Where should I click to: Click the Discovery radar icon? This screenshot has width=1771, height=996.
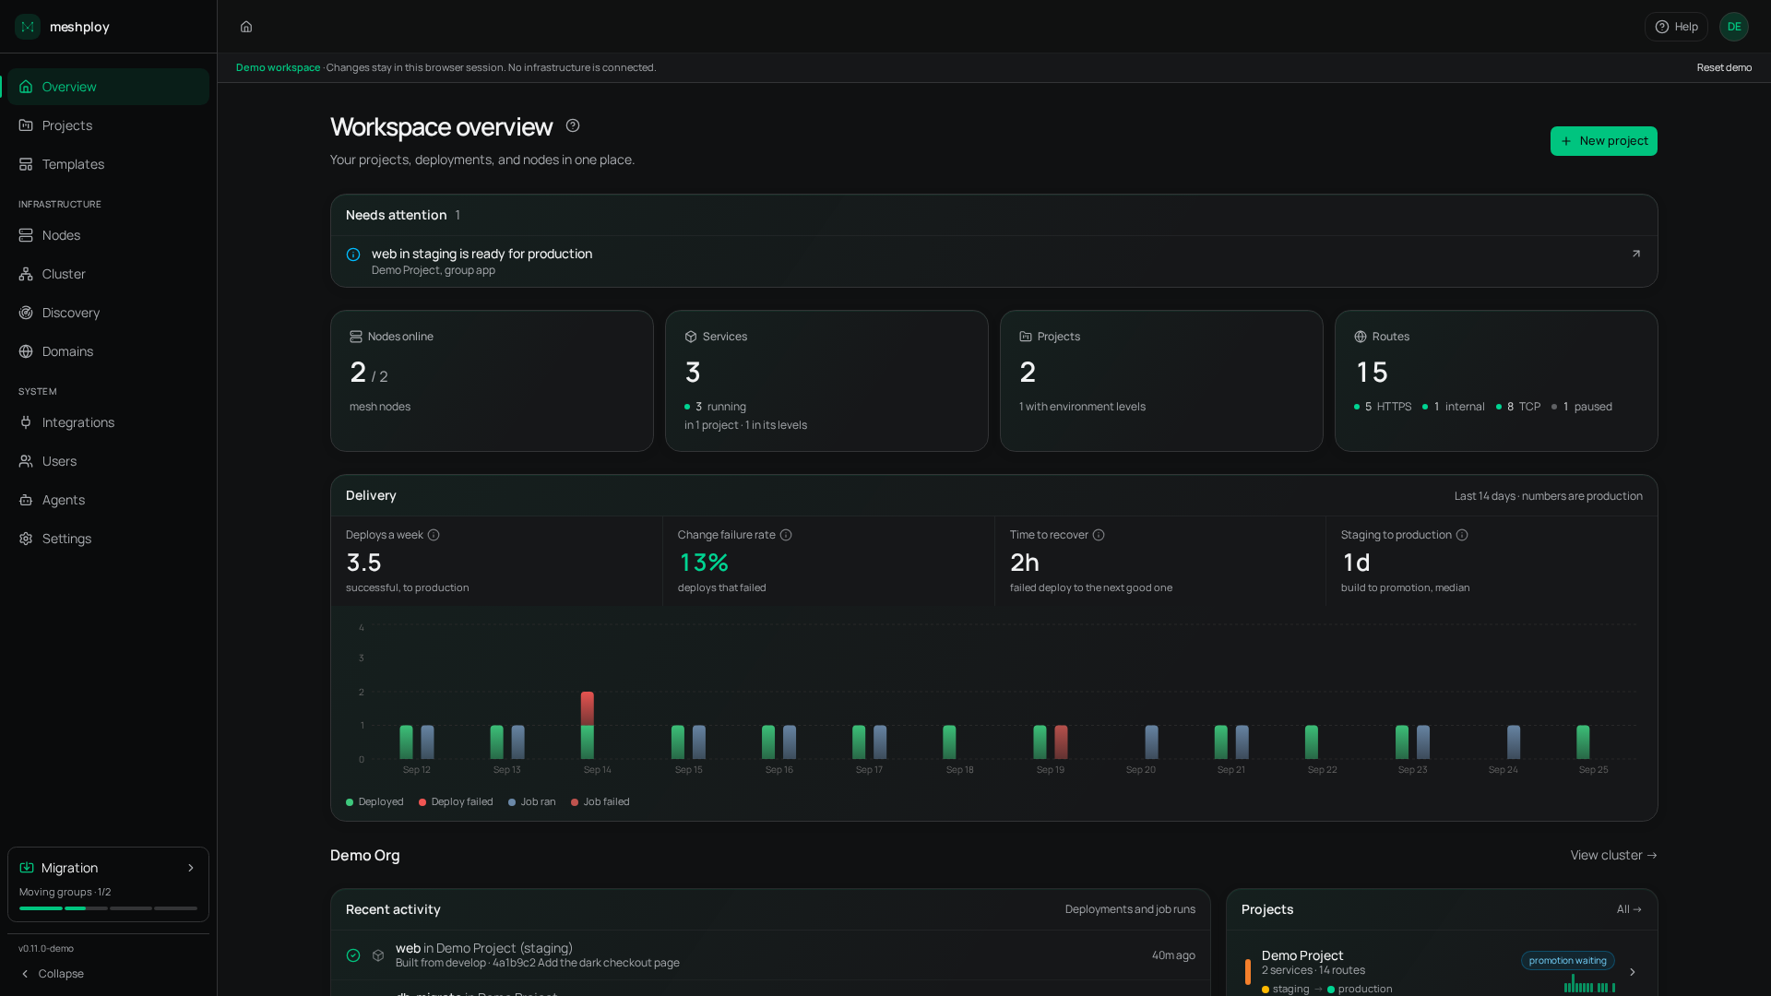26,313
